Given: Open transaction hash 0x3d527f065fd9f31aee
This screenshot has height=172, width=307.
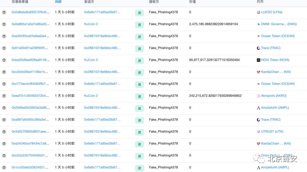Looking at the screenshot, I should [31, 132].
